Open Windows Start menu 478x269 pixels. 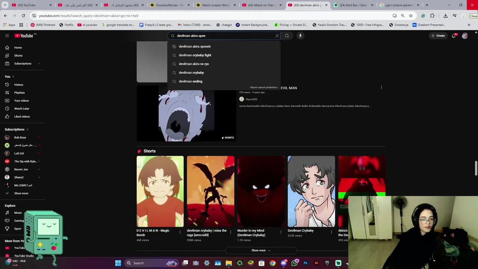[x=118, y=263]
